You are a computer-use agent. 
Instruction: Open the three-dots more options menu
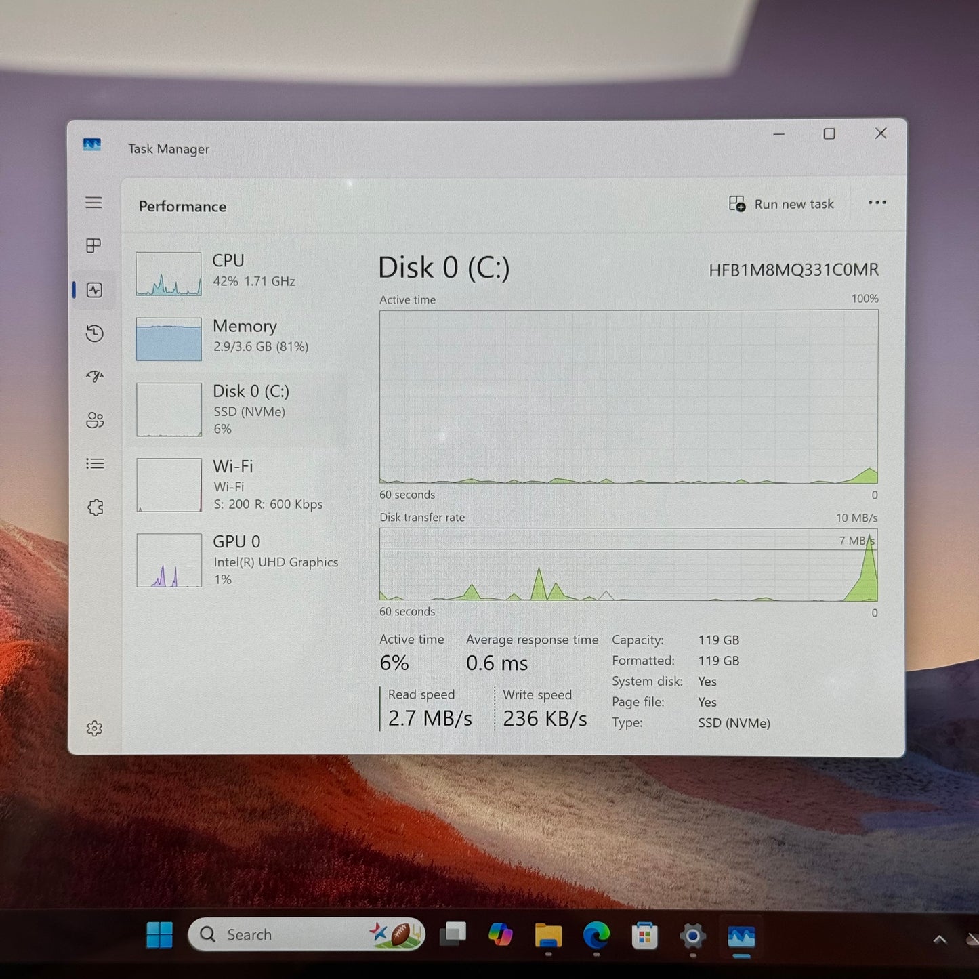[877, 203]
